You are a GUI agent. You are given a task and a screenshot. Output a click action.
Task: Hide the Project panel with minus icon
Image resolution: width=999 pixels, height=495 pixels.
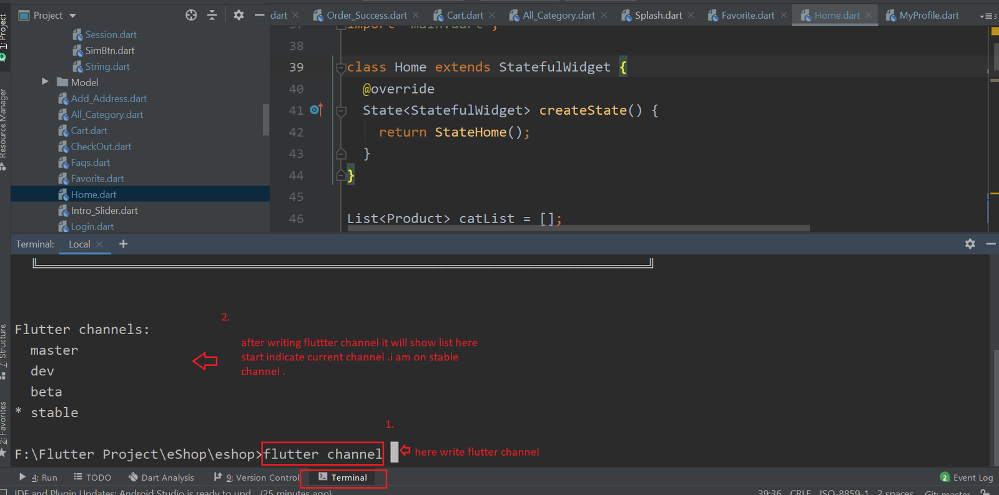pos(260,15)
